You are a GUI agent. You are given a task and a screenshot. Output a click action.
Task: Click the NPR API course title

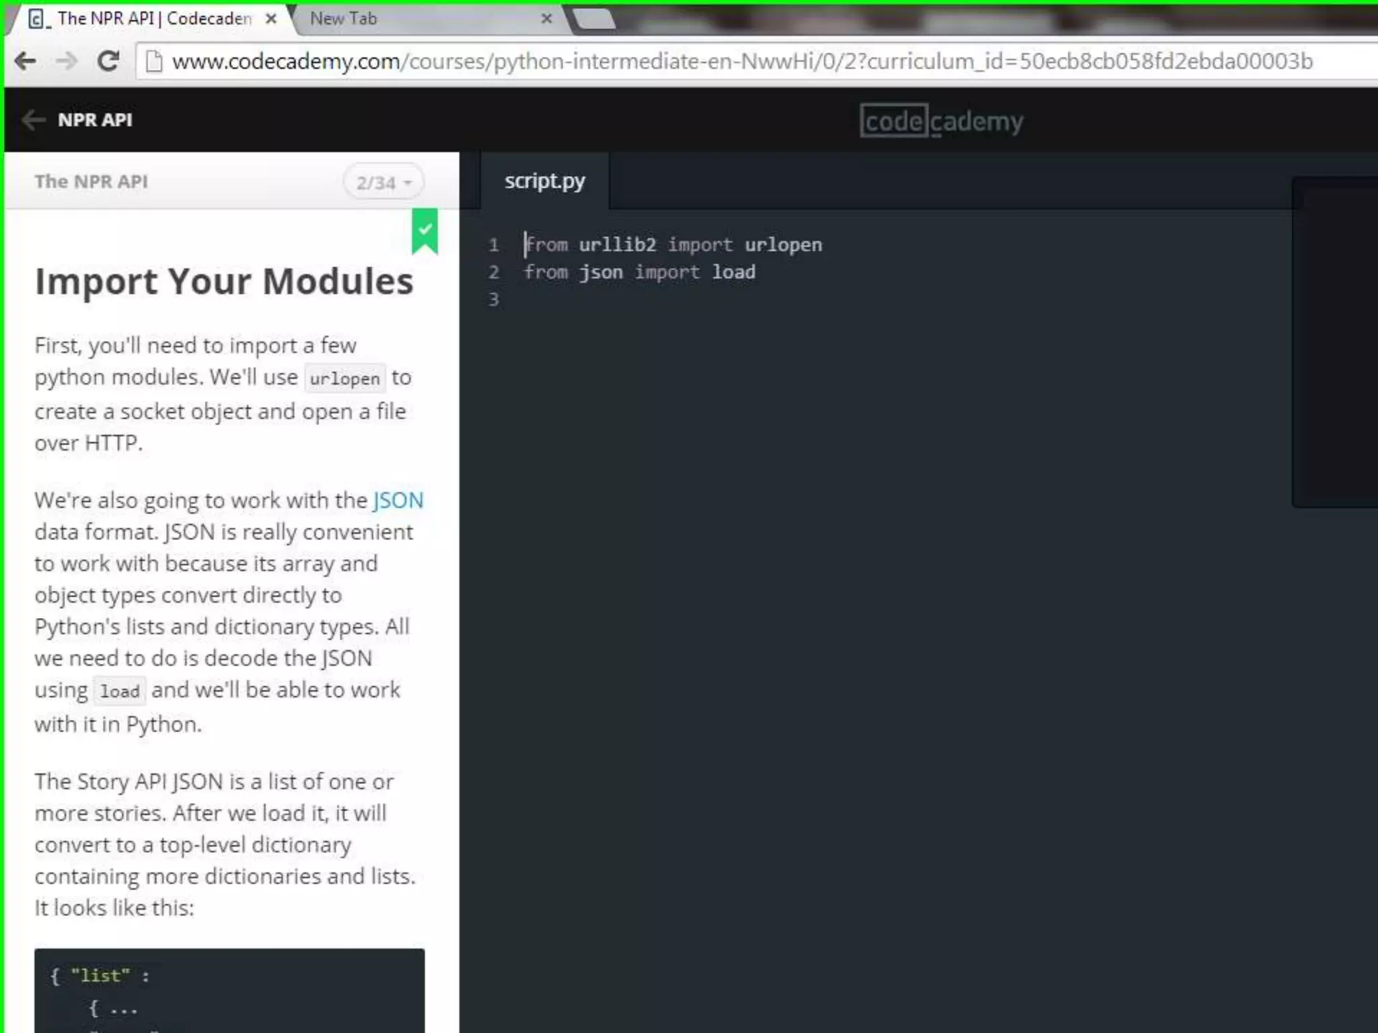pyautogui.click(x=95, y=120)
